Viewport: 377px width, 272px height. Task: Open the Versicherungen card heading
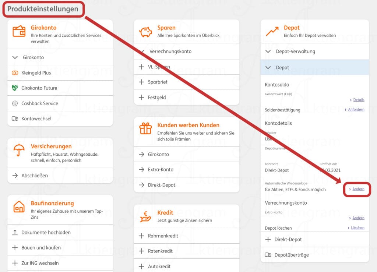tap(51, 146)
